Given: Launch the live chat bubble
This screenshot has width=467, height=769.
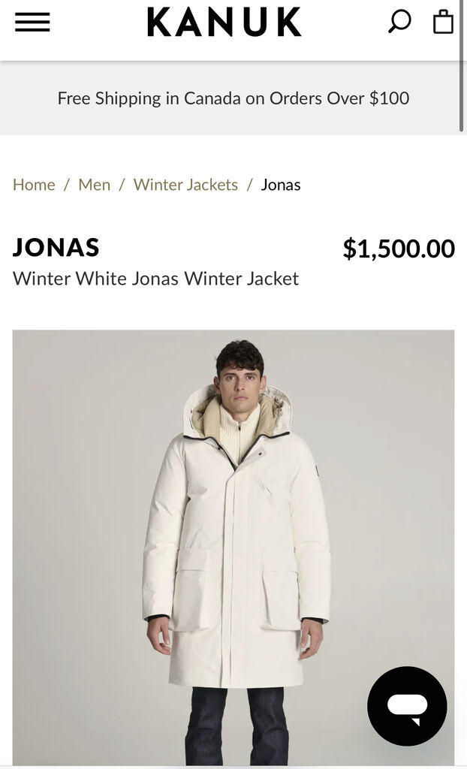Looking at the screenshot, I should coord(407,706).
